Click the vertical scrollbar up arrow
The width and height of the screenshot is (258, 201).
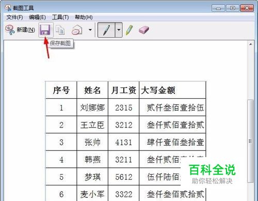pyautogui.click(x=251, y=44)
